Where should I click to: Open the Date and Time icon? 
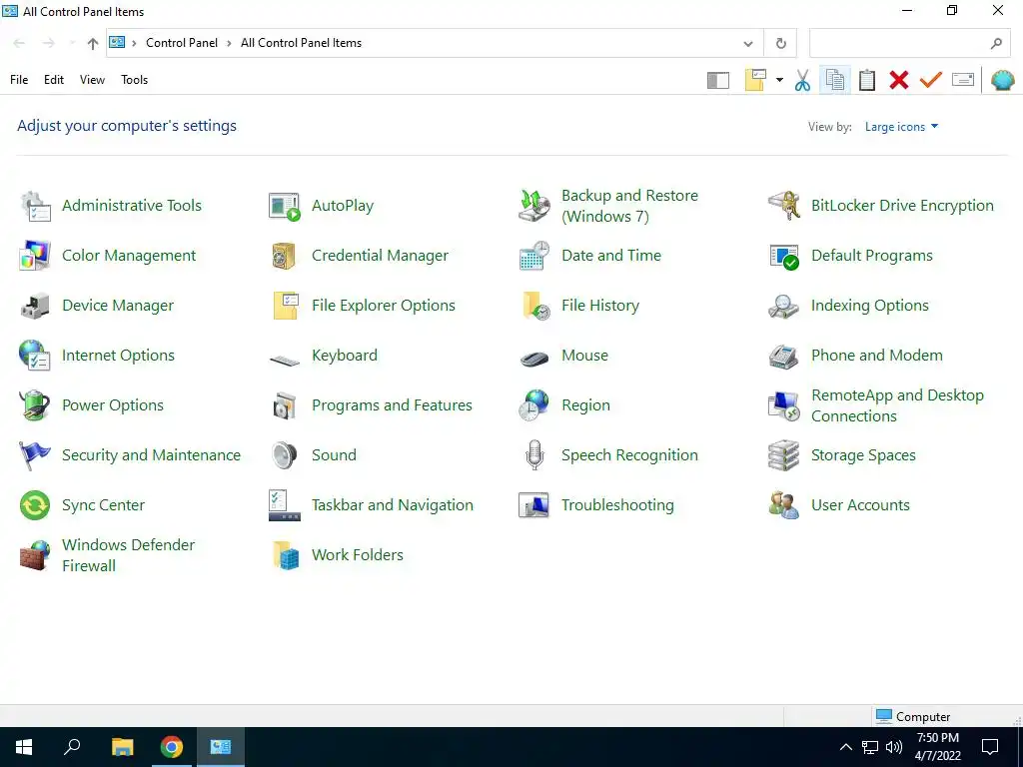(534, 255)
